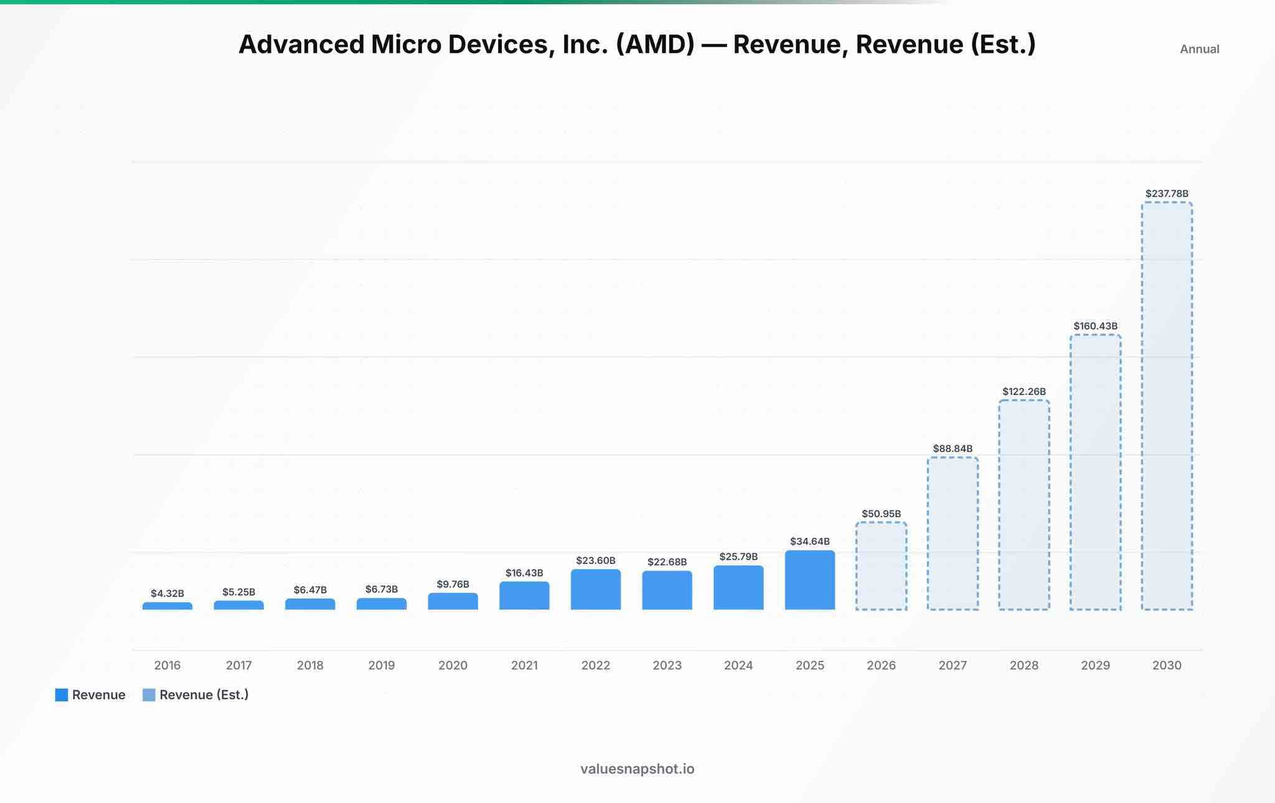Toggle the Revenue legend label

[x=98, y=695]
